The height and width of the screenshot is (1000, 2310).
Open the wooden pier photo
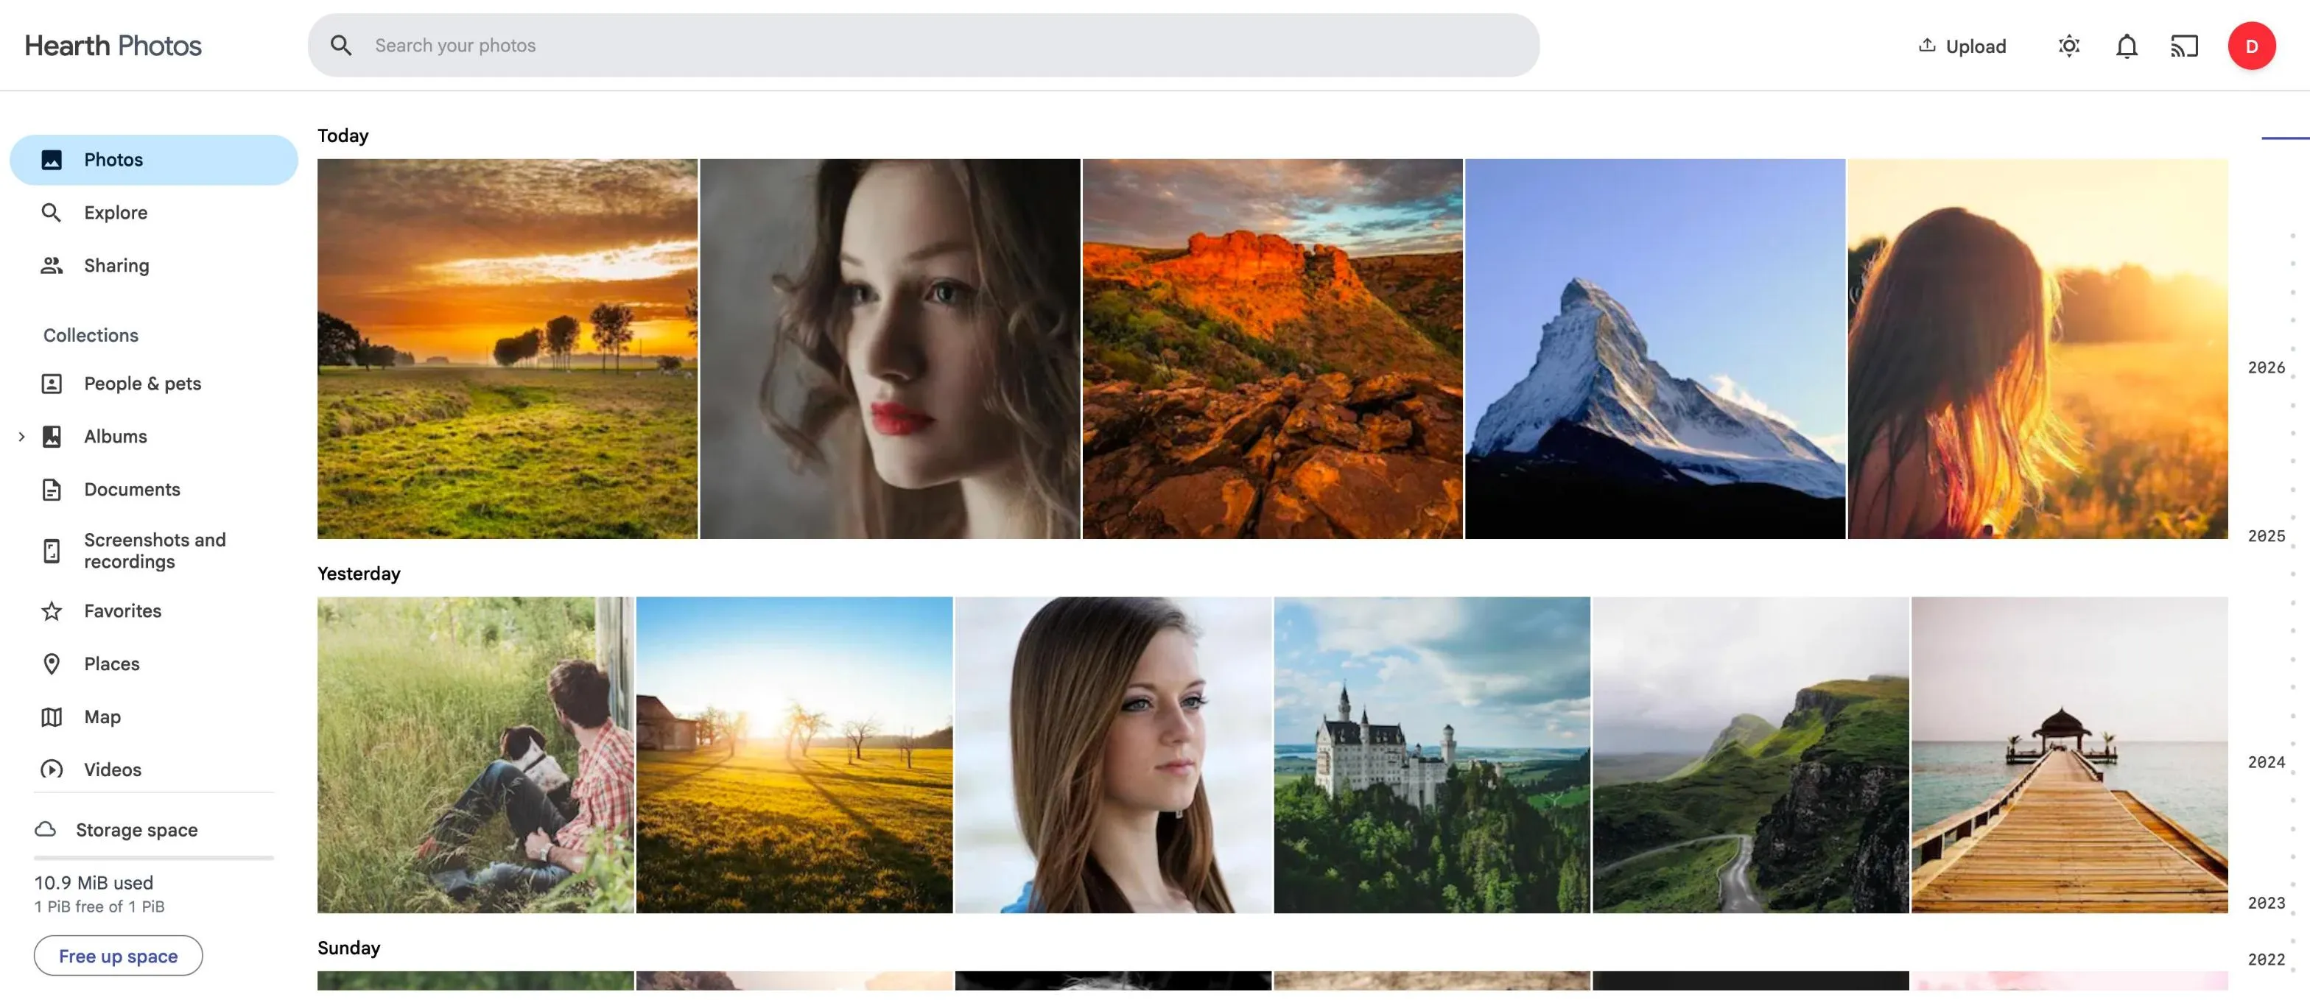(x=2070, y=756)
